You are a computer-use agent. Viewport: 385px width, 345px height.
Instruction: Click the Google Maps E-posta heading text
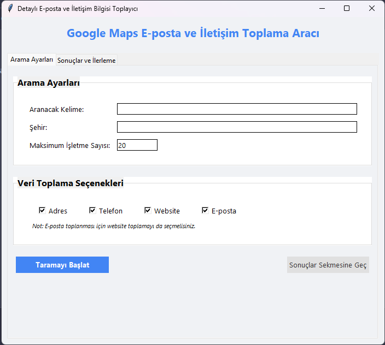193,33
